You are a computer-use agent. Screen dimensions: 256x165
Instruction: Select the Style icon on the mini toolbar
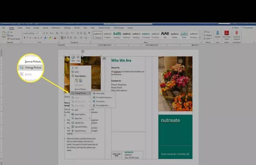[x=73, y=58]
